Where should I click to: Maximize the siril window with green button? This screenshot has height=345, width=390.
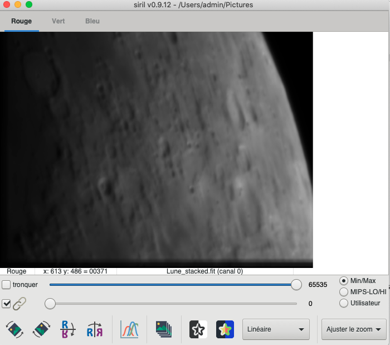(x=29, y=4)
